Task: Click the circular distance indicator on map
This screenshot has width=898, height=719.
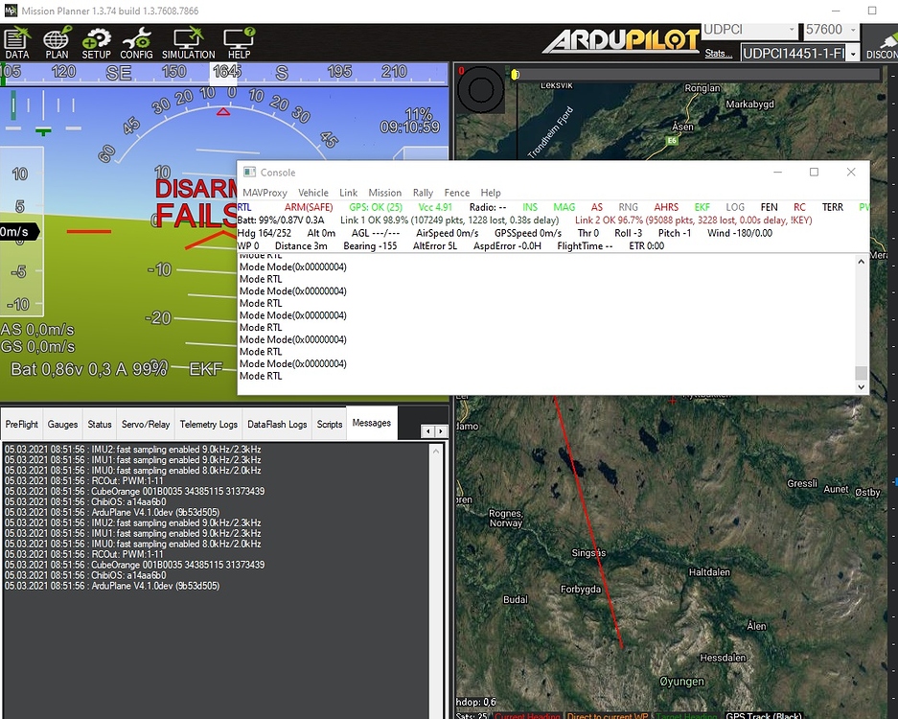Action: click(x=481, y=89)
